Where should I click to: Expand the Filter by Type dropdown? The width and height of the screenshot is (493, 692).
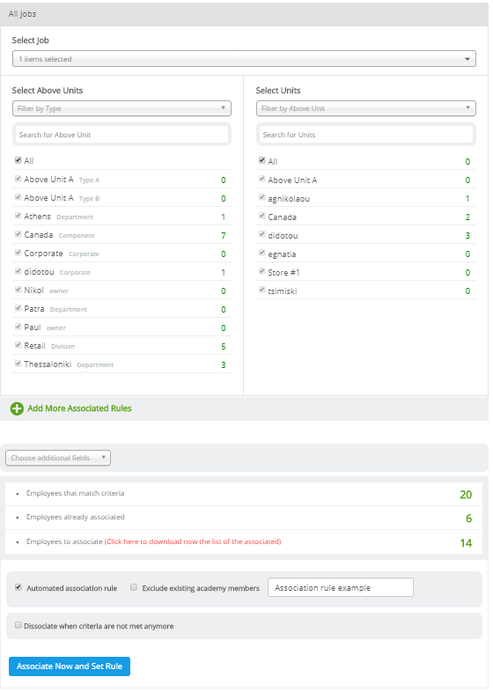click(x=121, y=108)
